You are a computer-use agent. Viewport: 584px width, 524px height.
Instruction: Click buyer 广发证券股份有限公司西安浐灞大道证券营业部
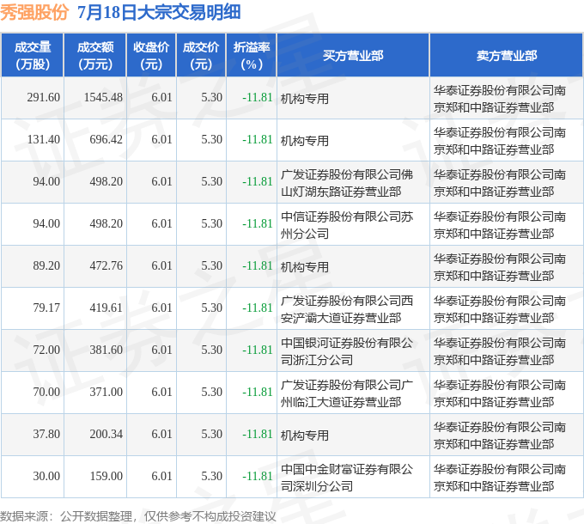pyautogui.click(x=347, y=309)
